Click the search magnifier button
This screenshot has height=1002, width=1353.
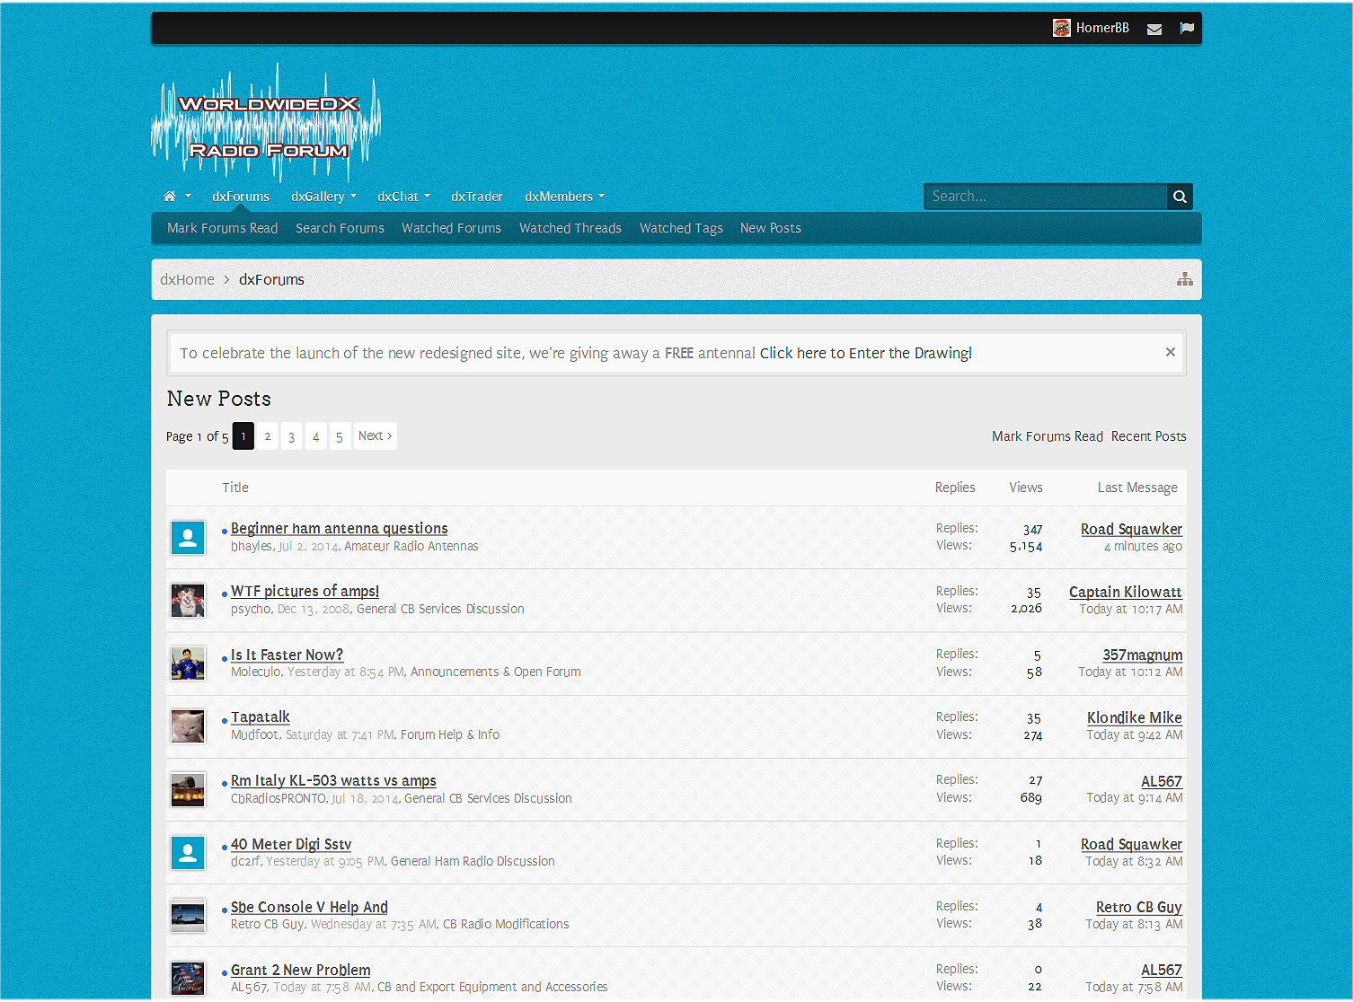tap(1180, 197)
